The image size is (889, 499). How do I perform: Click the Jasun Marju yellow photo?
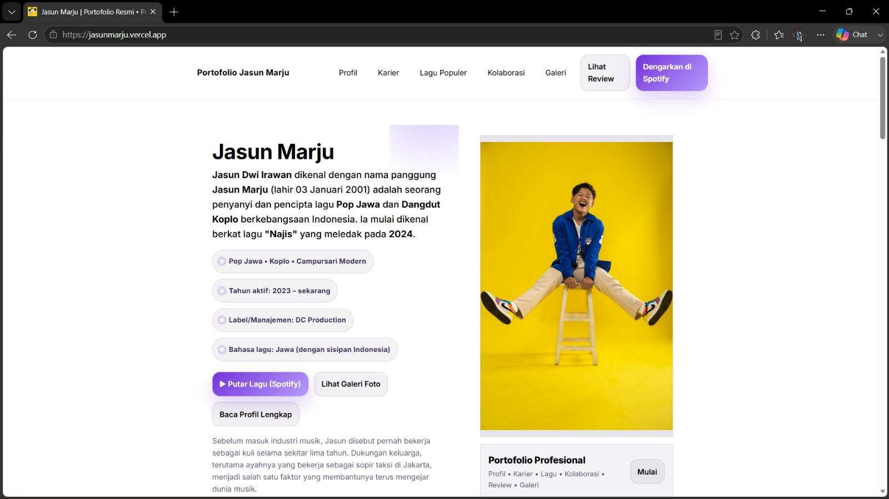(x=576, y=286)
